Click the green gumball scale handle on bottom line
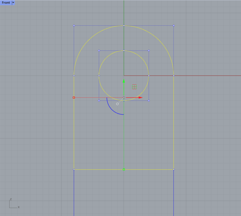Viewport: 241px width, 216px height. [x=124, y=170]
